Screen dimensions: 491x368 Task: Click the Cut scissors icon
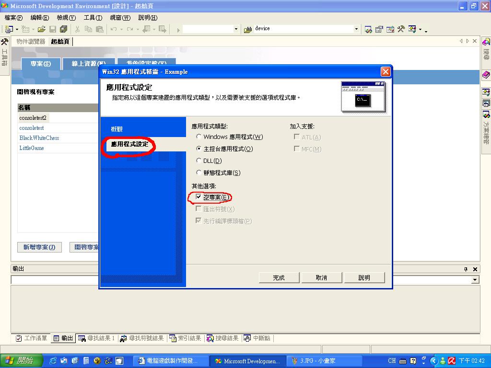tap(77, 29)
